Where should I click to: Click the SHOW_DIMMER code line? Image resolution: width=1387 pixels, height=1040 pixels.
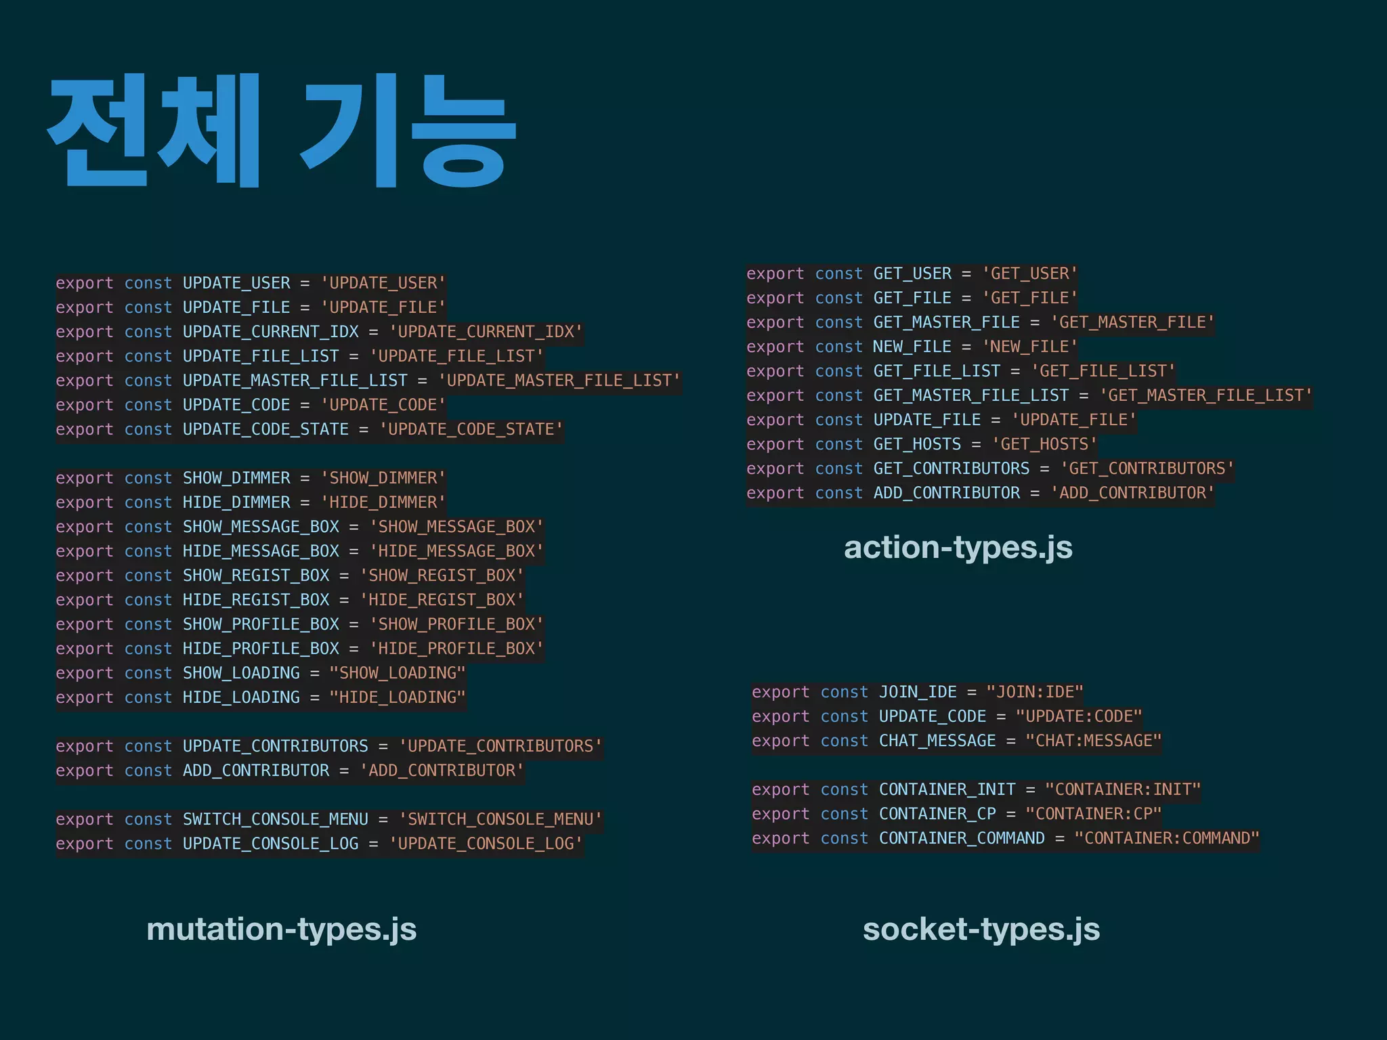[251, 478]
